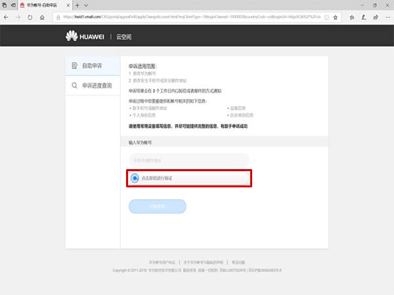
Task: Click the blue start appeal button
Action: [x=158, y=206]
